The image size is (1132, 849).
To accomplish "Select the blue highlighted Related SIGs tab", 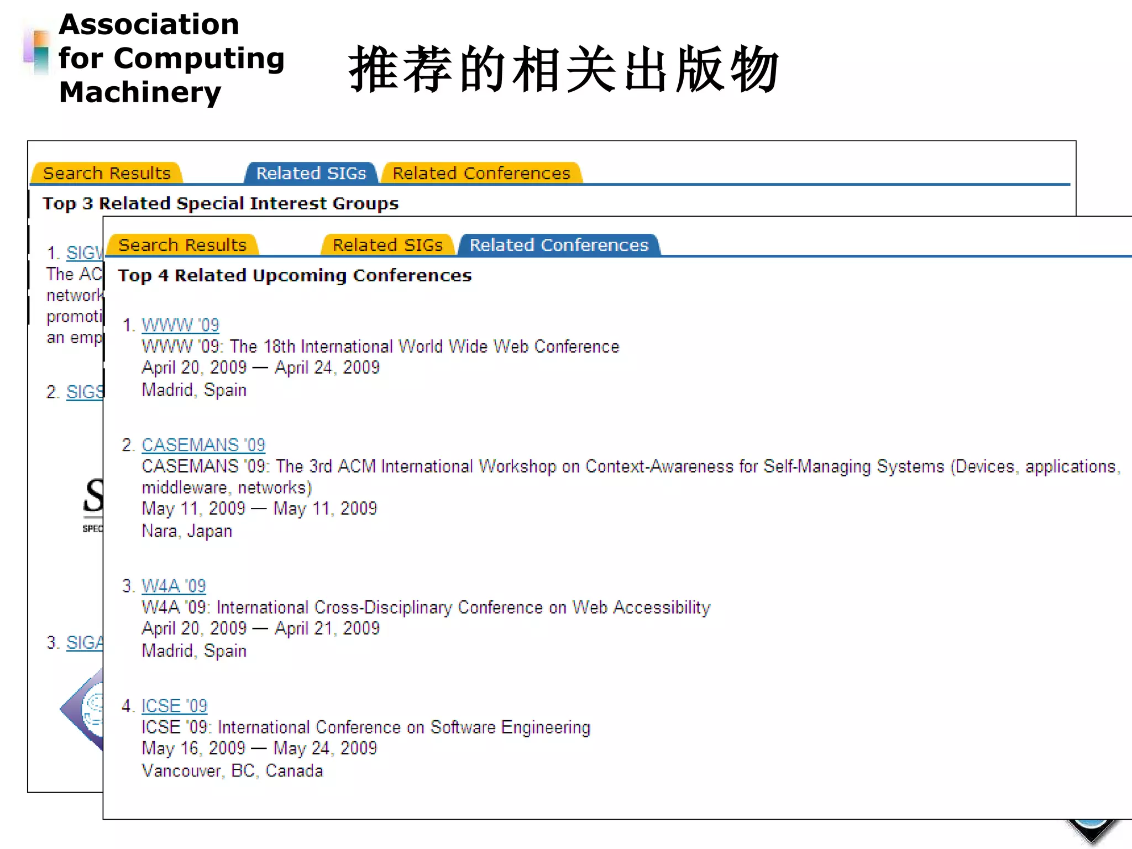I will click(x=311, y=173).
